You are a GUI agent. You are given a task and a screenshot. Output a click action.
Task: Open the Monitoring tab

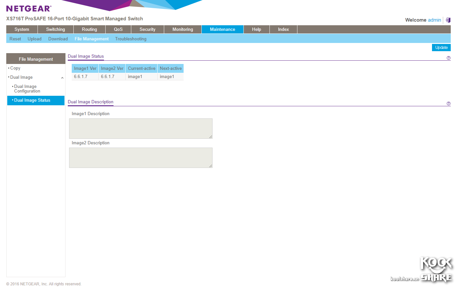183,30
